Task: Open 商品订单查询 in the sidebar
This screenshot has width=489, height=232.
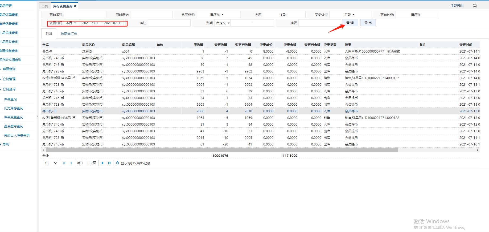Action: 9,15
